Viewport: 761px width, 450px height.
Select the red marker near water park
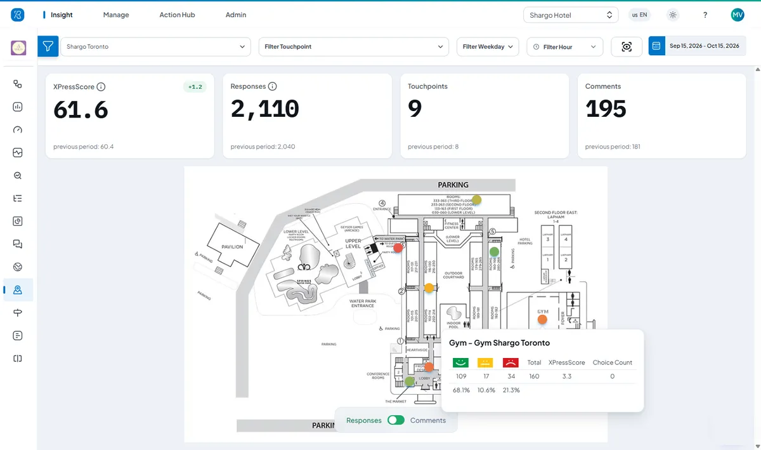[398, 248]
